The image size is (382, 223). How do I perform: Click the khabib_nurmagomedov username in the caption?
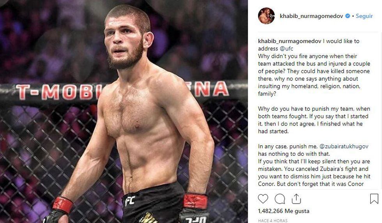290,41
